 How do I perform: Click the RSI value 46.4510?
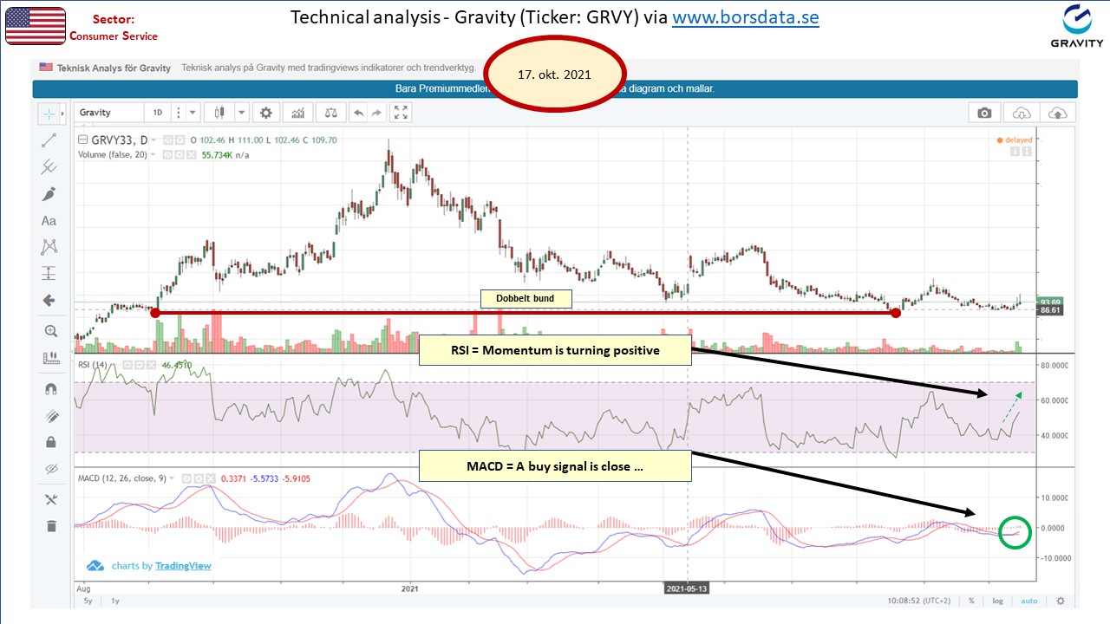click(177, 365)
